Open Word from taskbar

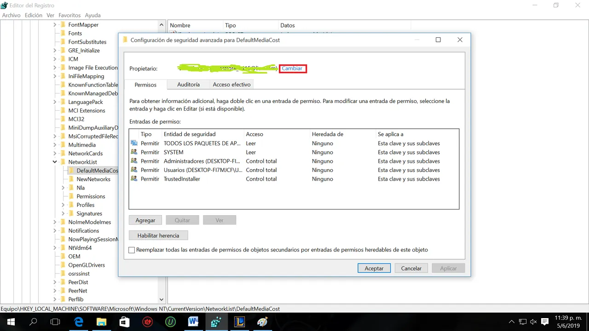coord(193,322)
